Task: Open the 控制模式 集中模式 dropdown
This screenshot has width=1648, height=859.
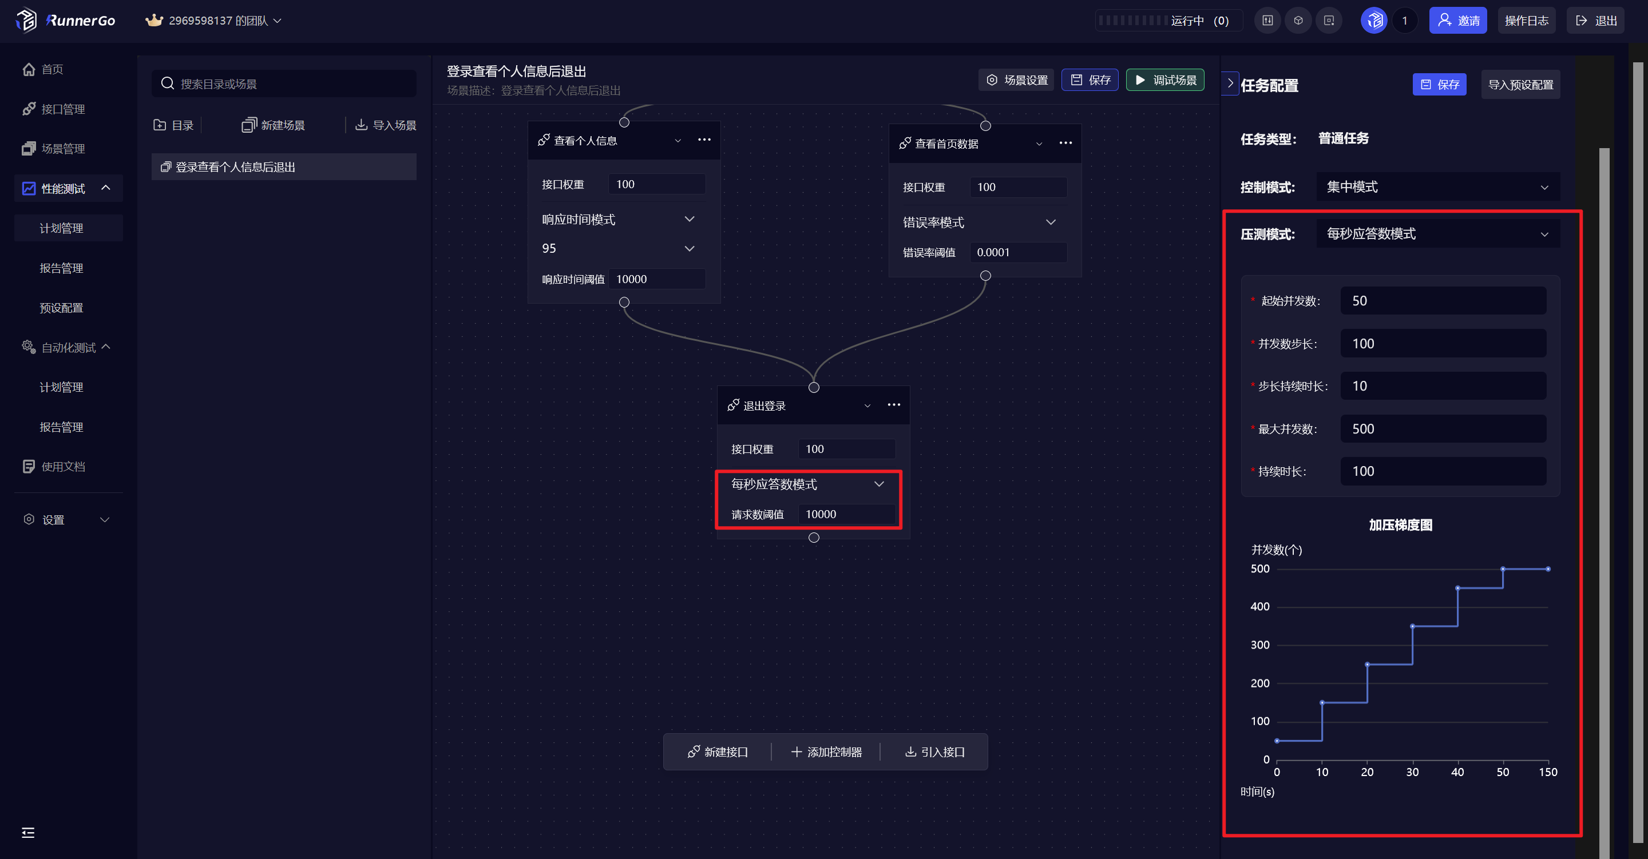Action: (1438, 187)
